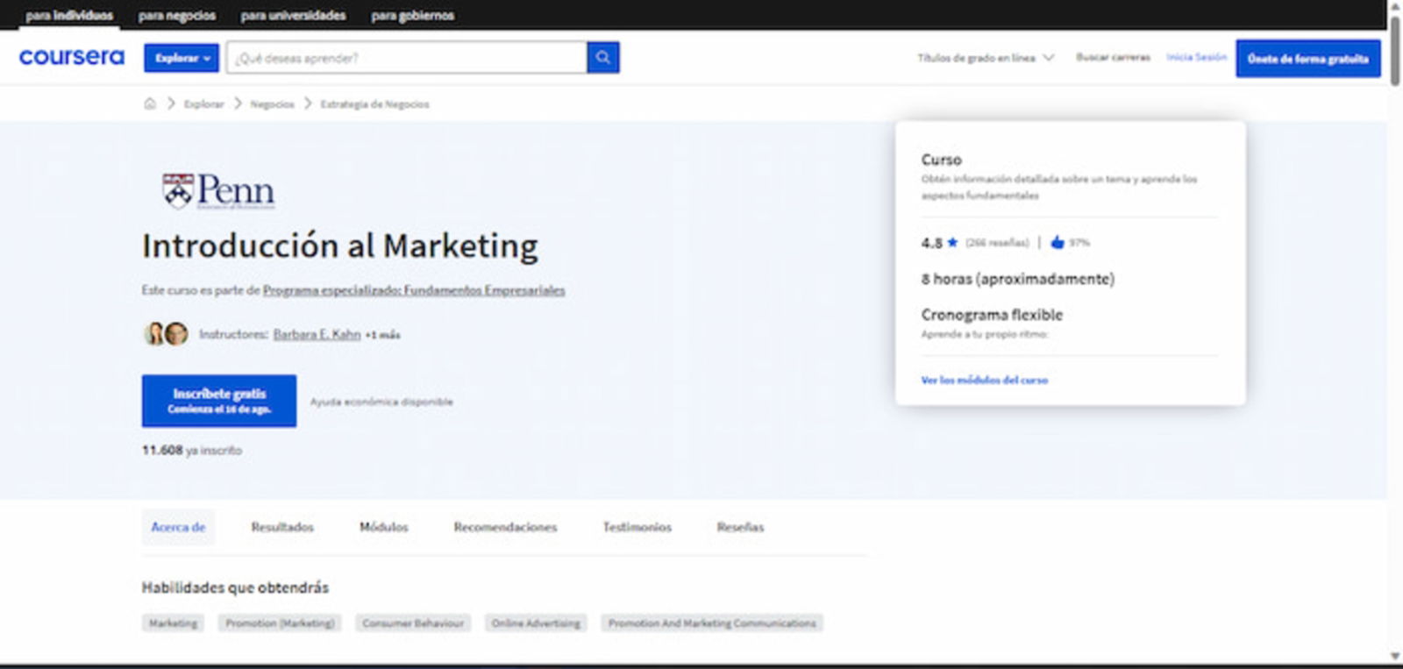This screenshot has width=1403, height=669.
Task: Click the page's vertical scrollbar
Action: [1395, 51]
